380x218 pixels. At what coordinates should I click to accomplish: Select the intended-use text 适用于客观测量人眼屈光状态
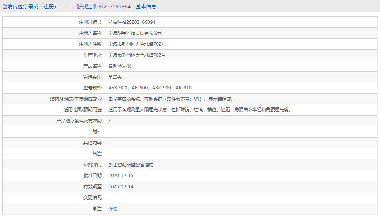pyautogui.click(x=199, y=110)
